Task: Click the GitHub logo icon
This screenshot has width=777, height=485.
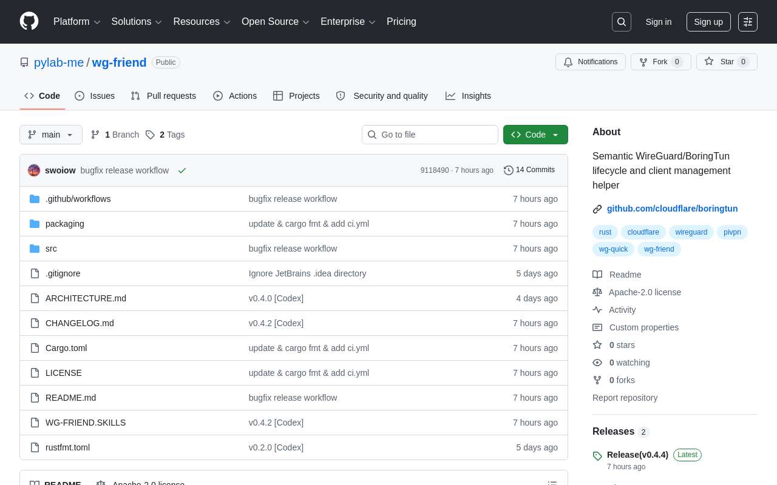Action: (x=29, y=22)
